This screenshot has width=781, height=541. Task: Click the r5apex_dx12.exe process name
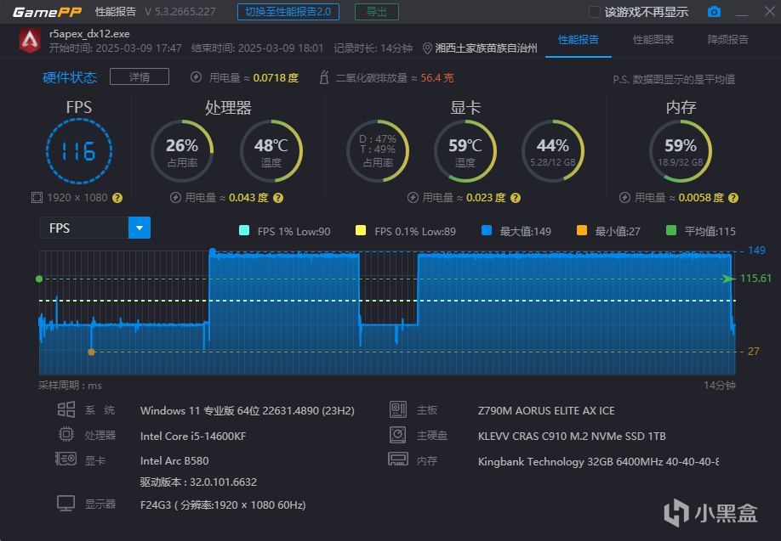pos(89,34)
